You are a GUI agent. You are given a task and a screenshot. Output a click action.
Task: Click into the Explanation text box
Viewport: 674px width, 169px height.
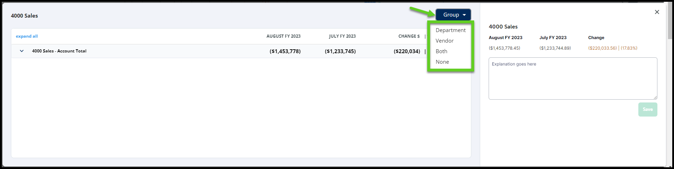[x=572, y=79]
